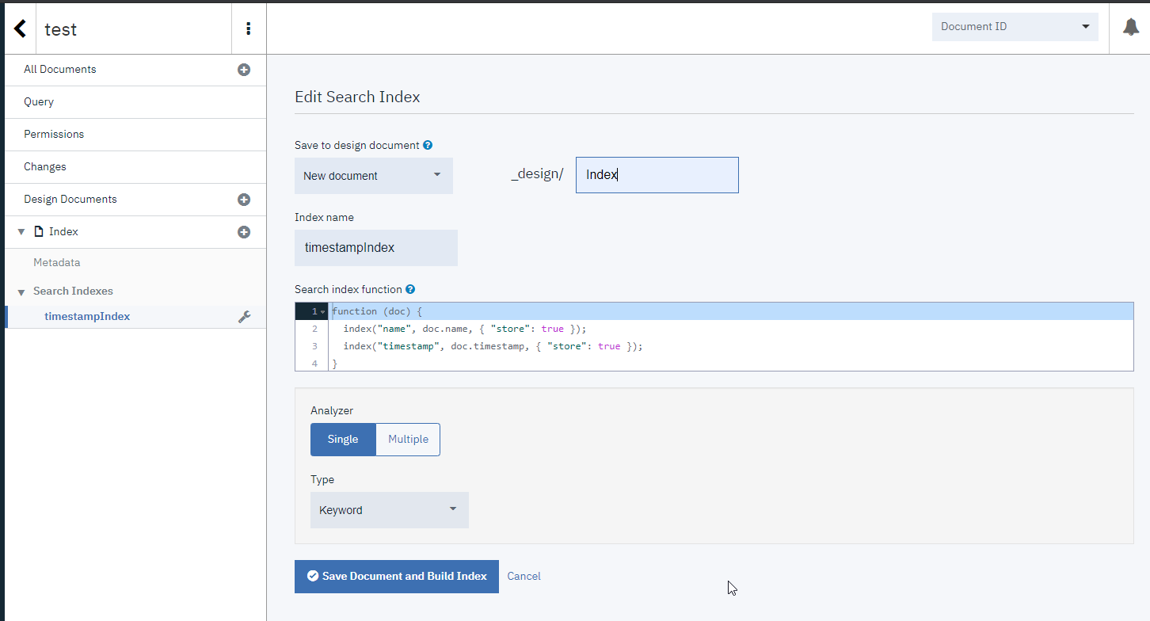
Task: Collapse the Search Indexes section
Action: [21, 291]
